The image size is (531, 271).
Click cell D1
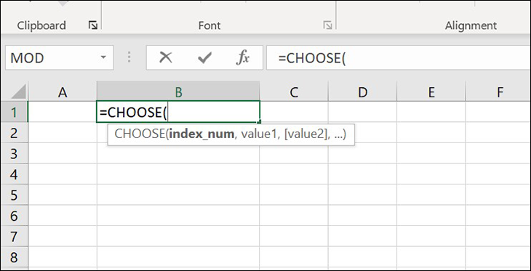click(x=362, y=112)
